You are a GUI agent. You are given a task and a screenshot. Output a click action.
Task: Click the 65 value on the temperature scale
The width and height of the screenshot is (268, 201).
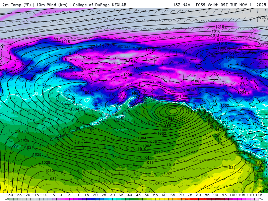(173, 195)
